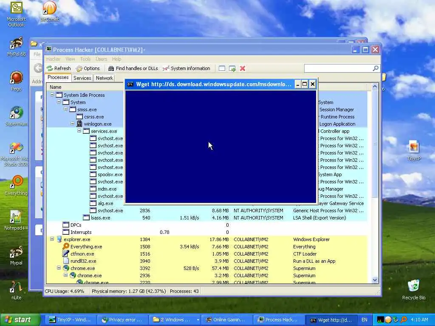Open System information window

point(186,68)
